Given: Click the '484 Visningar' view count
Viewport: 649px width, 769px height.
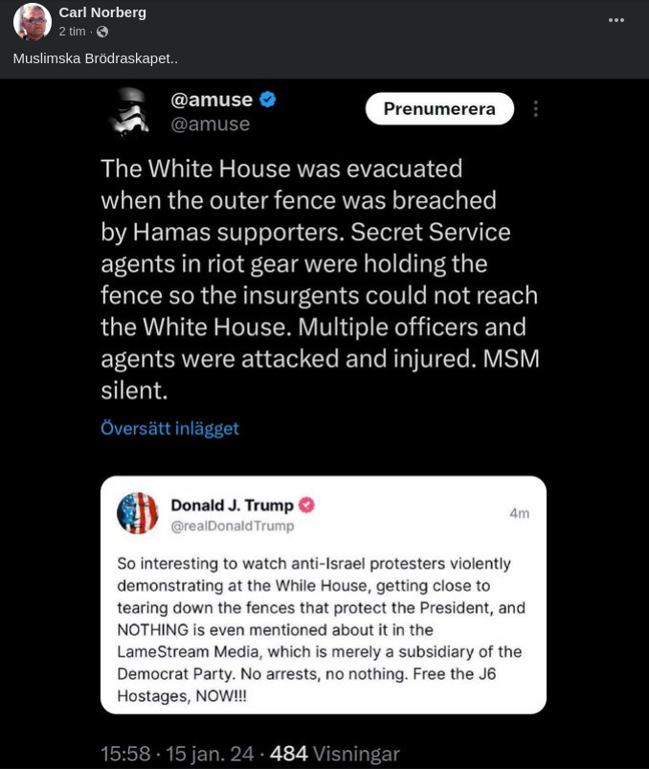Looking at the screenshot, I should click(x=334, y=754).
